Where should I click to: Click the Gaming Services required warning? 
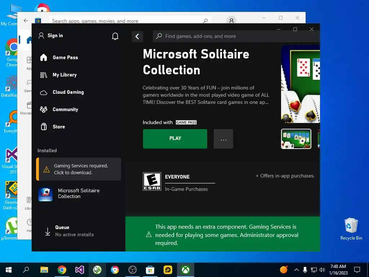[79, 169]
